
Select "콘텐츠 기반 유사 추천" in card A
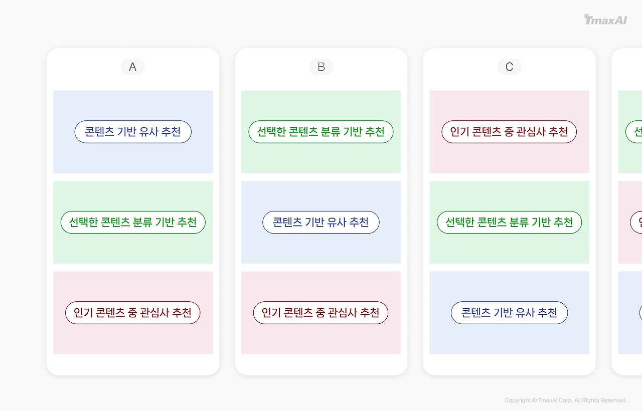click(132, 132)
